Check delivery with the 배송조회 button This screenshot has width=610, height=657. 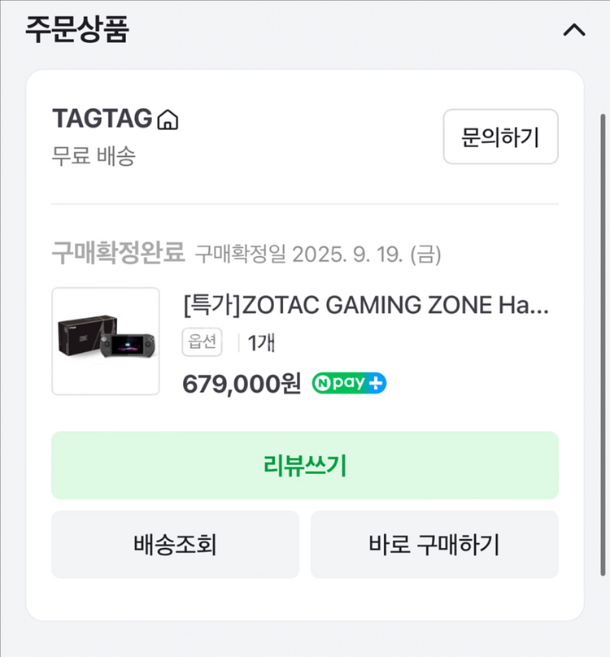(175, 544)
